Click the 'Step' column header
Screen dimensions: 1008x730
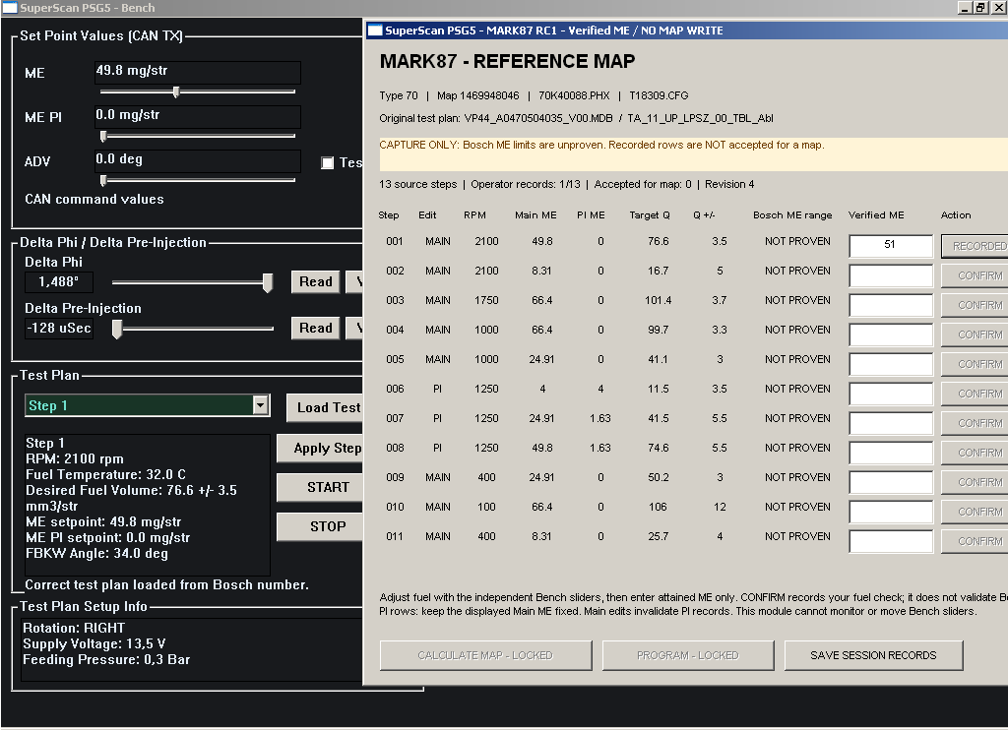pyautogui.click(x=388, y=215)
